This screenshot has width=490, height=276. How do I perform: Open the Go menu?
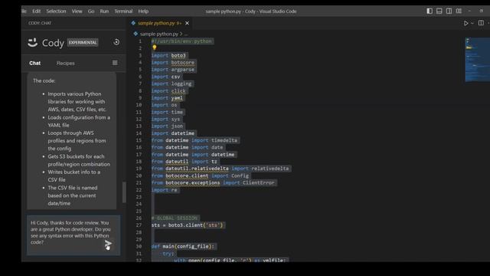pos(91,11)
